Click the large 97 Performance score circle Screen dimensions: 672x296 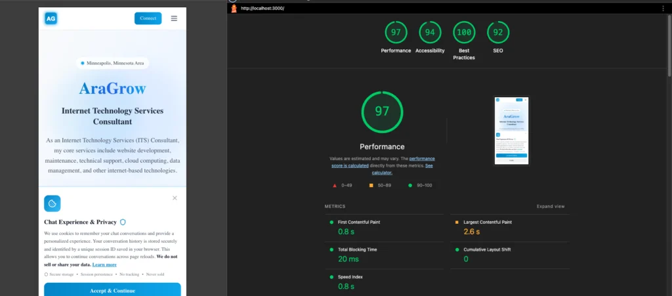click(382, 112)
